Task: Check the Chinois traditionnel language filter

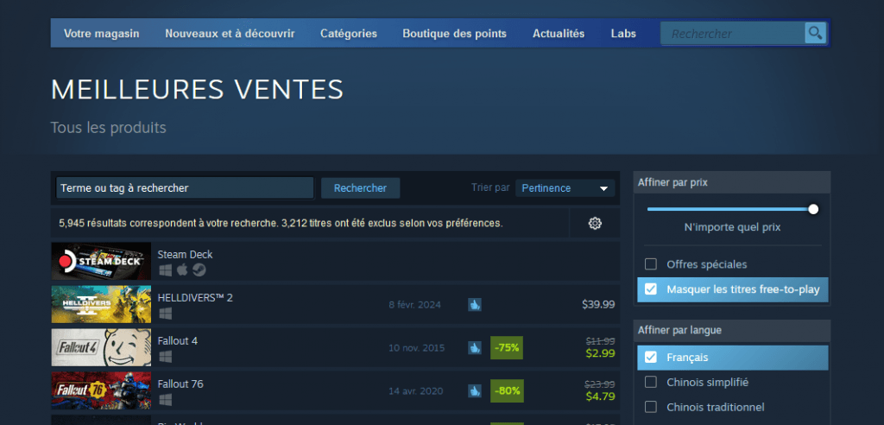Action: click(x=651, y=407)
